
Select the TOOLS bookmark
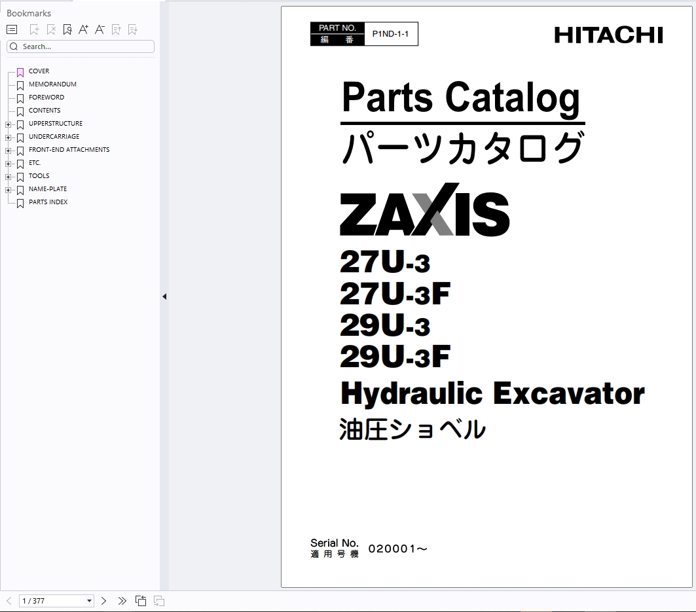(39, 175)
